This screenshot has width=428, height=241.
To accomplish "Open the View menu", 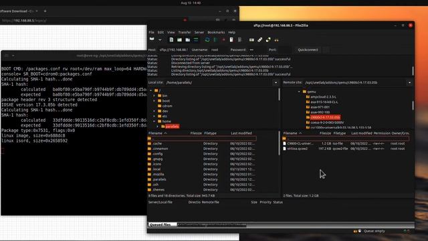I will tap(171, 32).
